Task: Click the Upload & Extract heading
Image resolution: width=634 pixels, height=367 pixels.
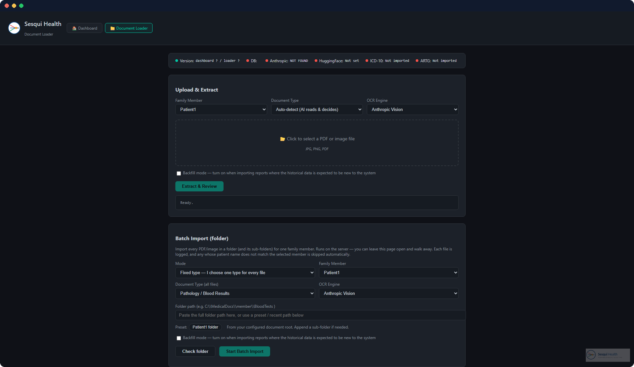Action: tap(197, 90)
